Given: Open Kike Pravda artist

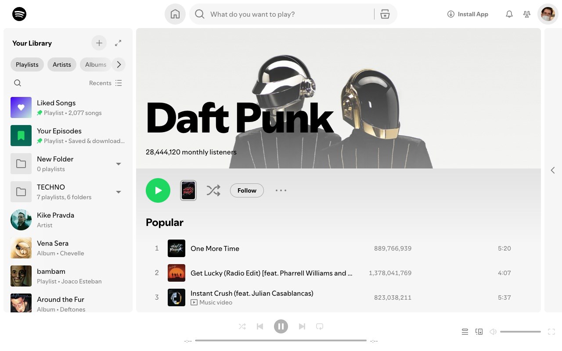Looking at the screenshot, I should 68,220.
